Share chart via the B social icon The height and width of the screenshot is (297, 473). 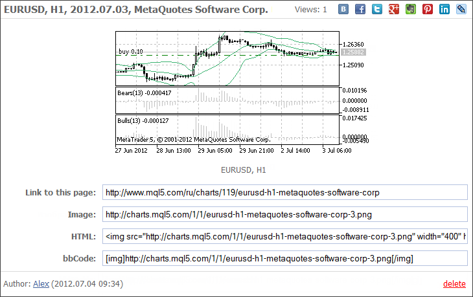(x=343, y=9)
